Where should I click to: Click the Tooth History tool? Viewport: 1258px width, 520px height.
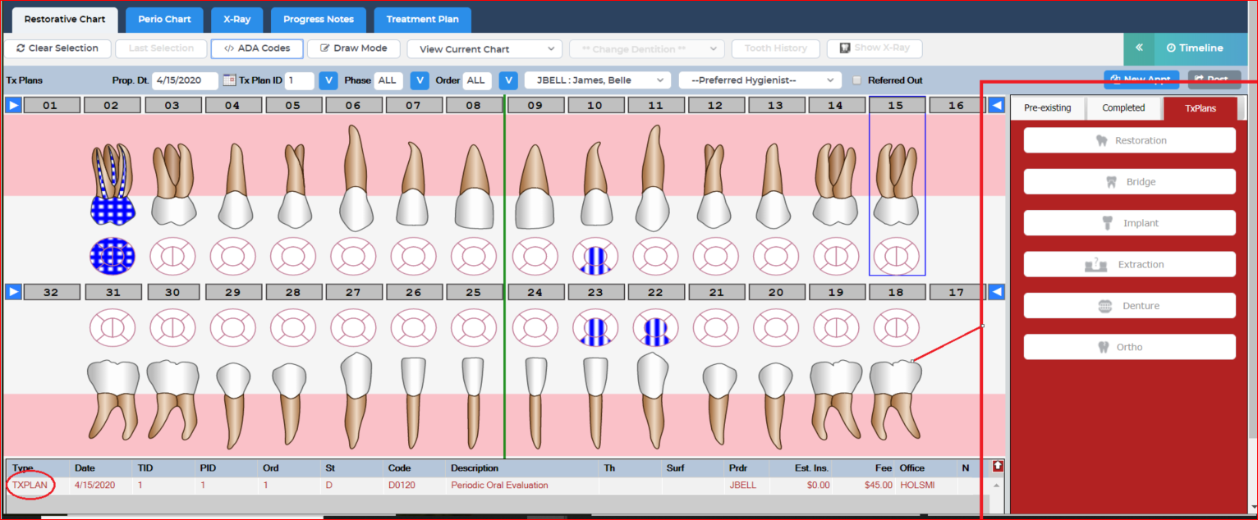click(x=775, y=48)
